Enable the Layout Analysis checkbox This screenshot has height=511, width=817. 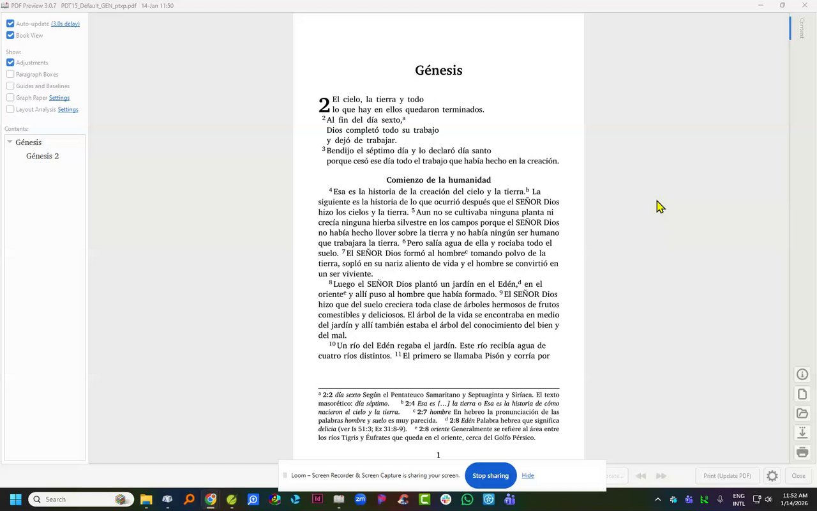click(x=10, y=109)
